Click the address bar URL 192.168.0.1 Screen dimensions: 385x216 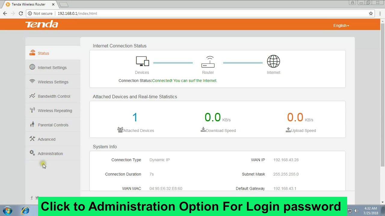[77, 13]
